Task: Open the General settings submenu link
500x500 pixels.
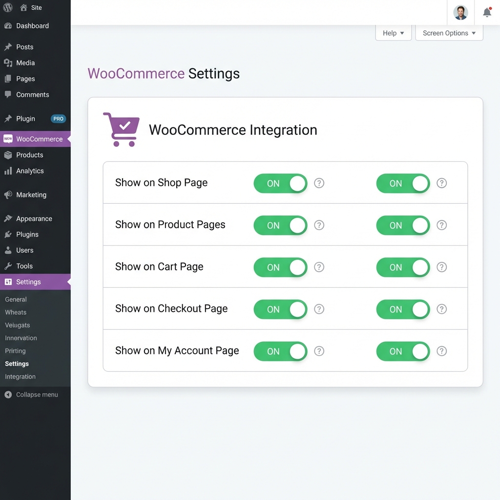Action: point(16,299)
